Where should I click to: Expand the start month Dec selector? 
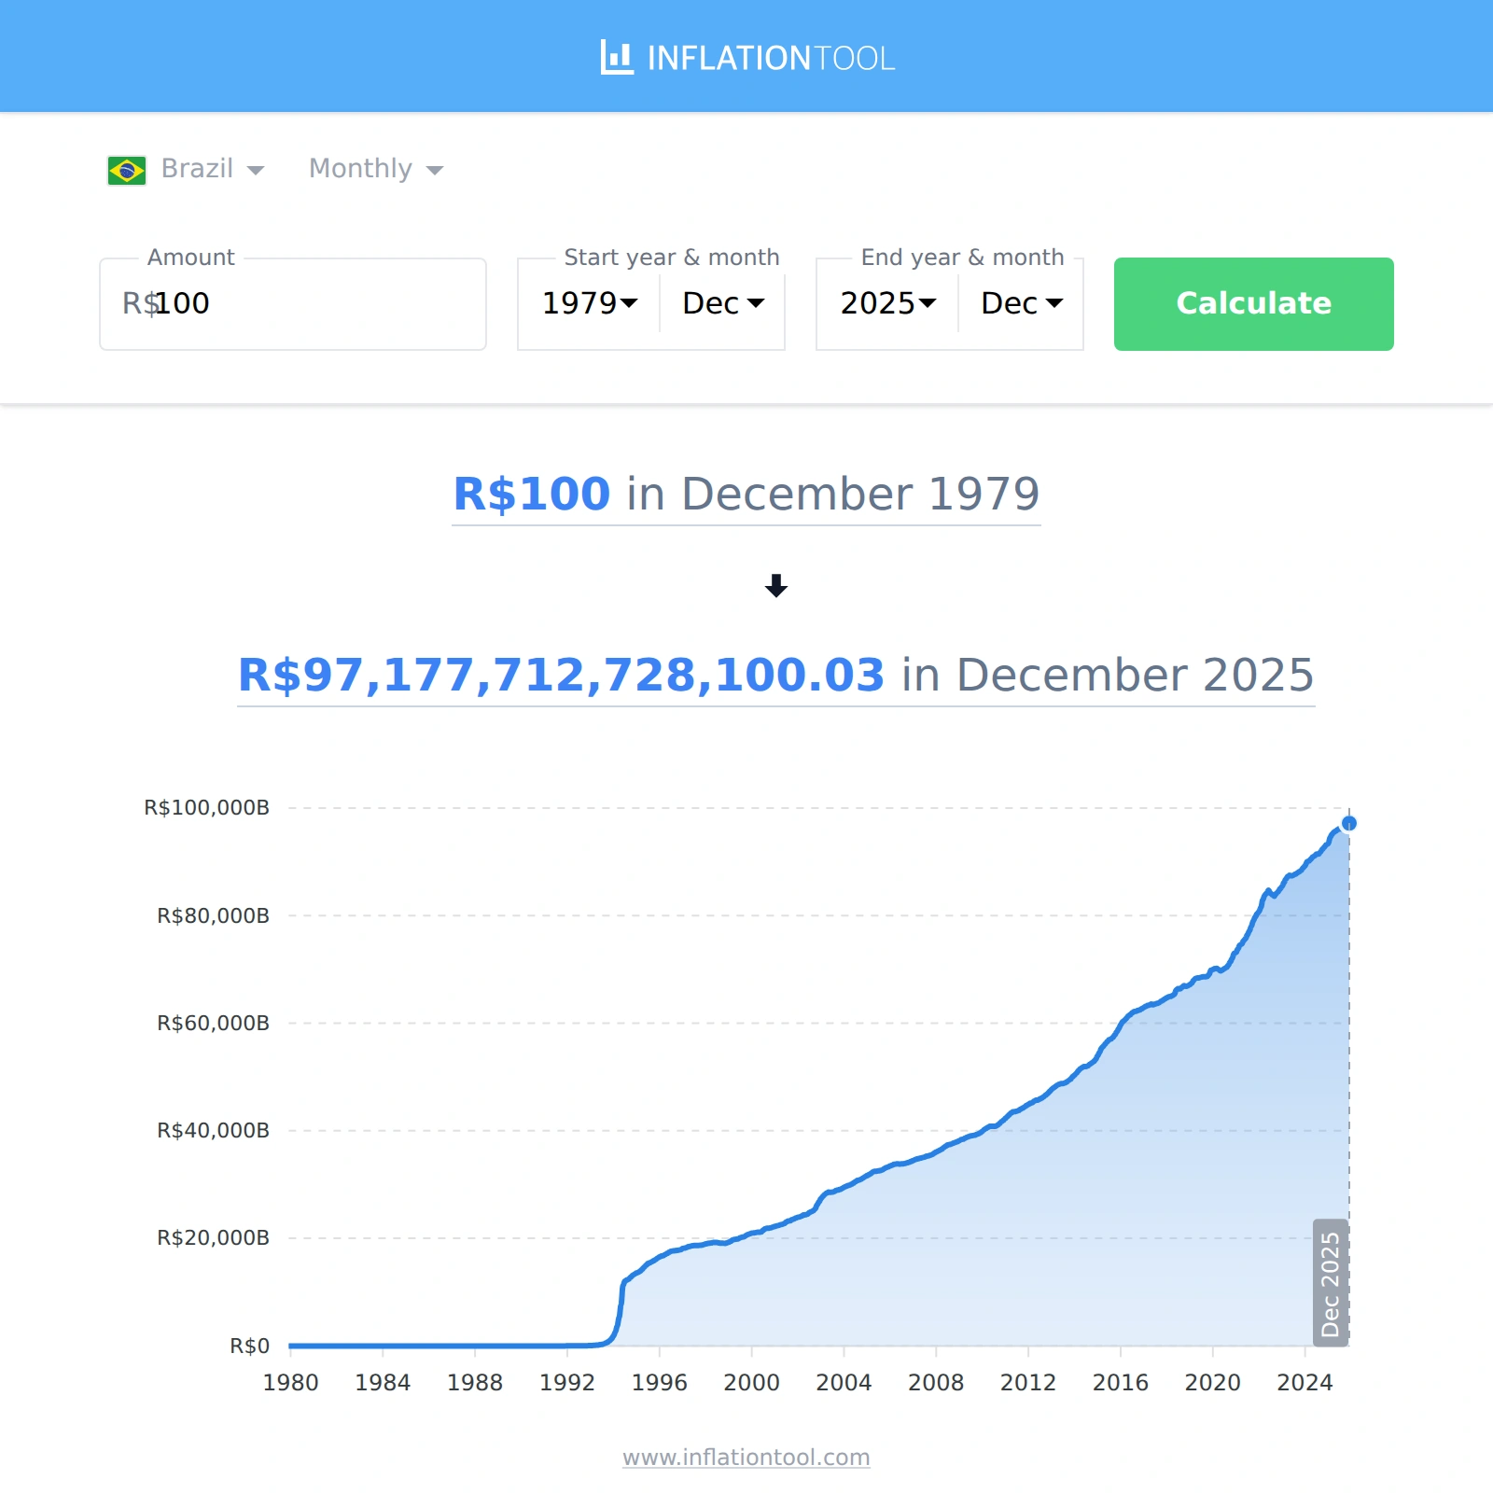point(723,303)
